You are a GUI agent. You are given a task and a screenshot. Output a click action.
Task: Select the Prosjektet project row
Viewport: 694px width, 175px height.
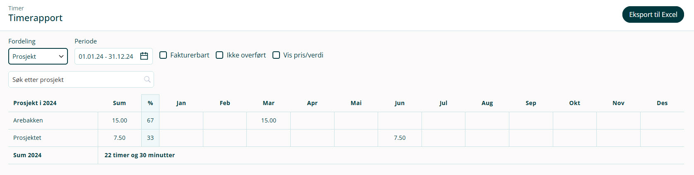point(27,138)
